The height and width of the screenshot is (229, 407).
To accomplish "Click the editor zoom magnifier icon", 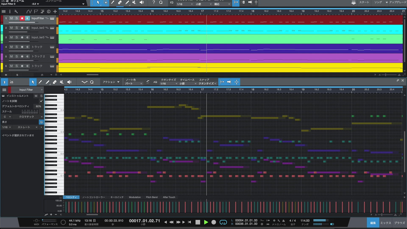I will click(x=92, y=82).
